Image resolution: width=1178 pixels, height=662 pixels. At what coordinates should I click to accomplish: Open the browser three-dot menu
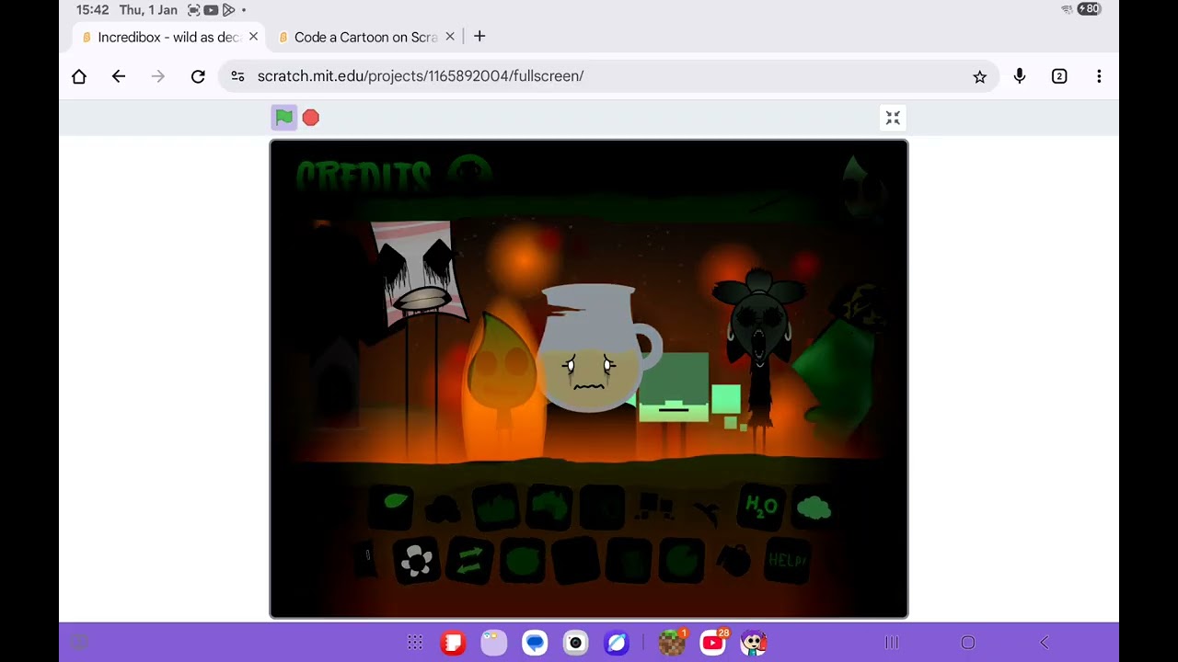point(1099,76)
